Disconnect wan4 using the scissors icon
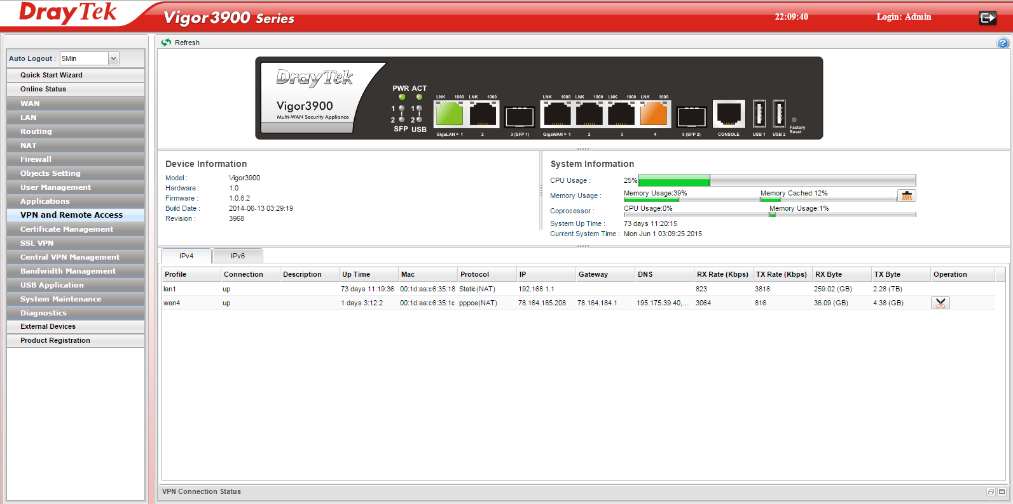The image size is (1013, 504). coord(940,303)
